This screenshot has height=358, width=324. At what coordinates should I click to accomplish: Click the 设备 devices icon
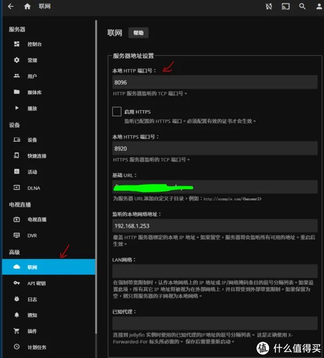(x=17, y=140)
